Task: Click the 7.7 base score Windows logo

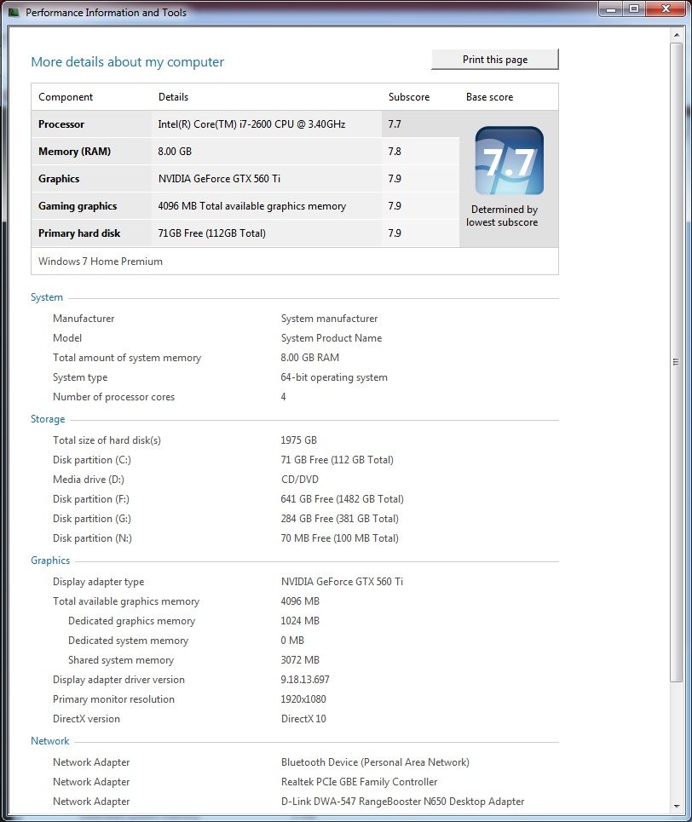Action: coord(509,160)
